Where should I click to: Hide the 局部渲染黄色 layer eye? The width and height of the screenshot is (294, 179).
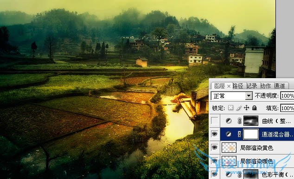(215, 148)
